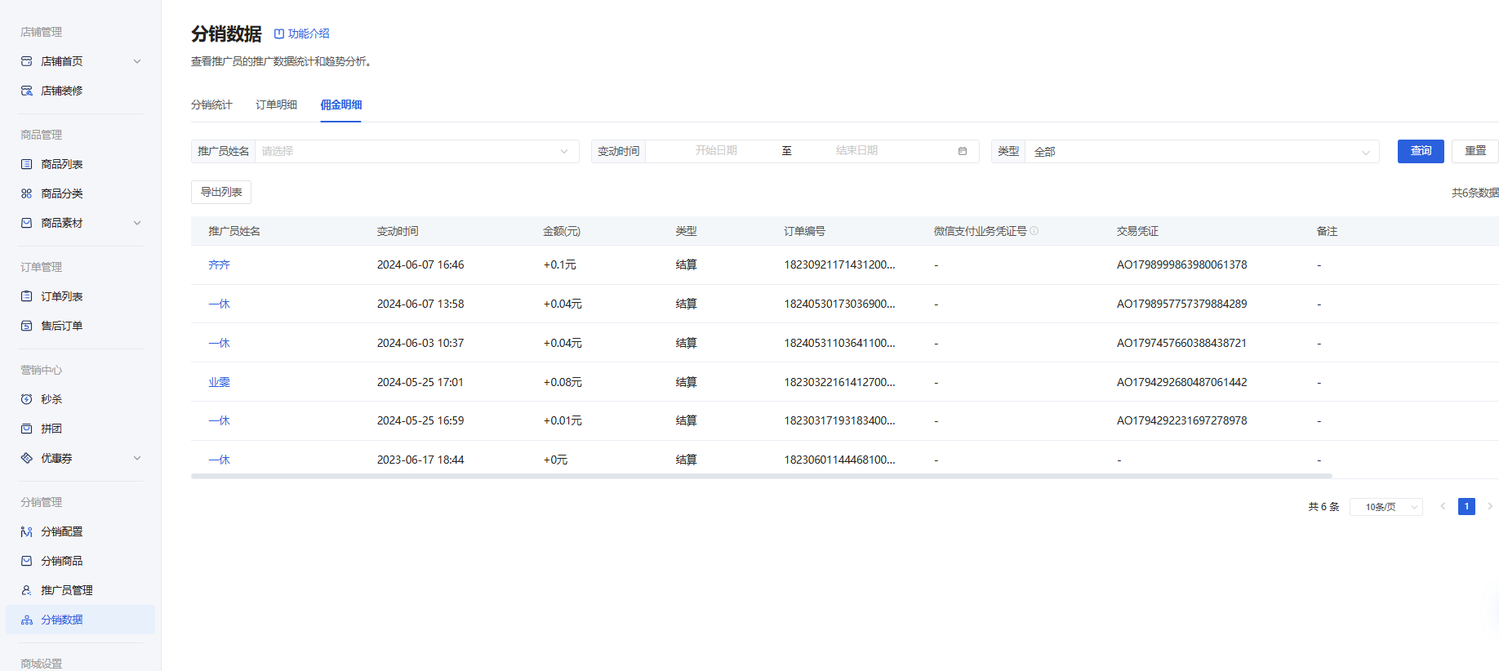Open the 类型 dropdown showing 全部

(x=1202, y=151)
